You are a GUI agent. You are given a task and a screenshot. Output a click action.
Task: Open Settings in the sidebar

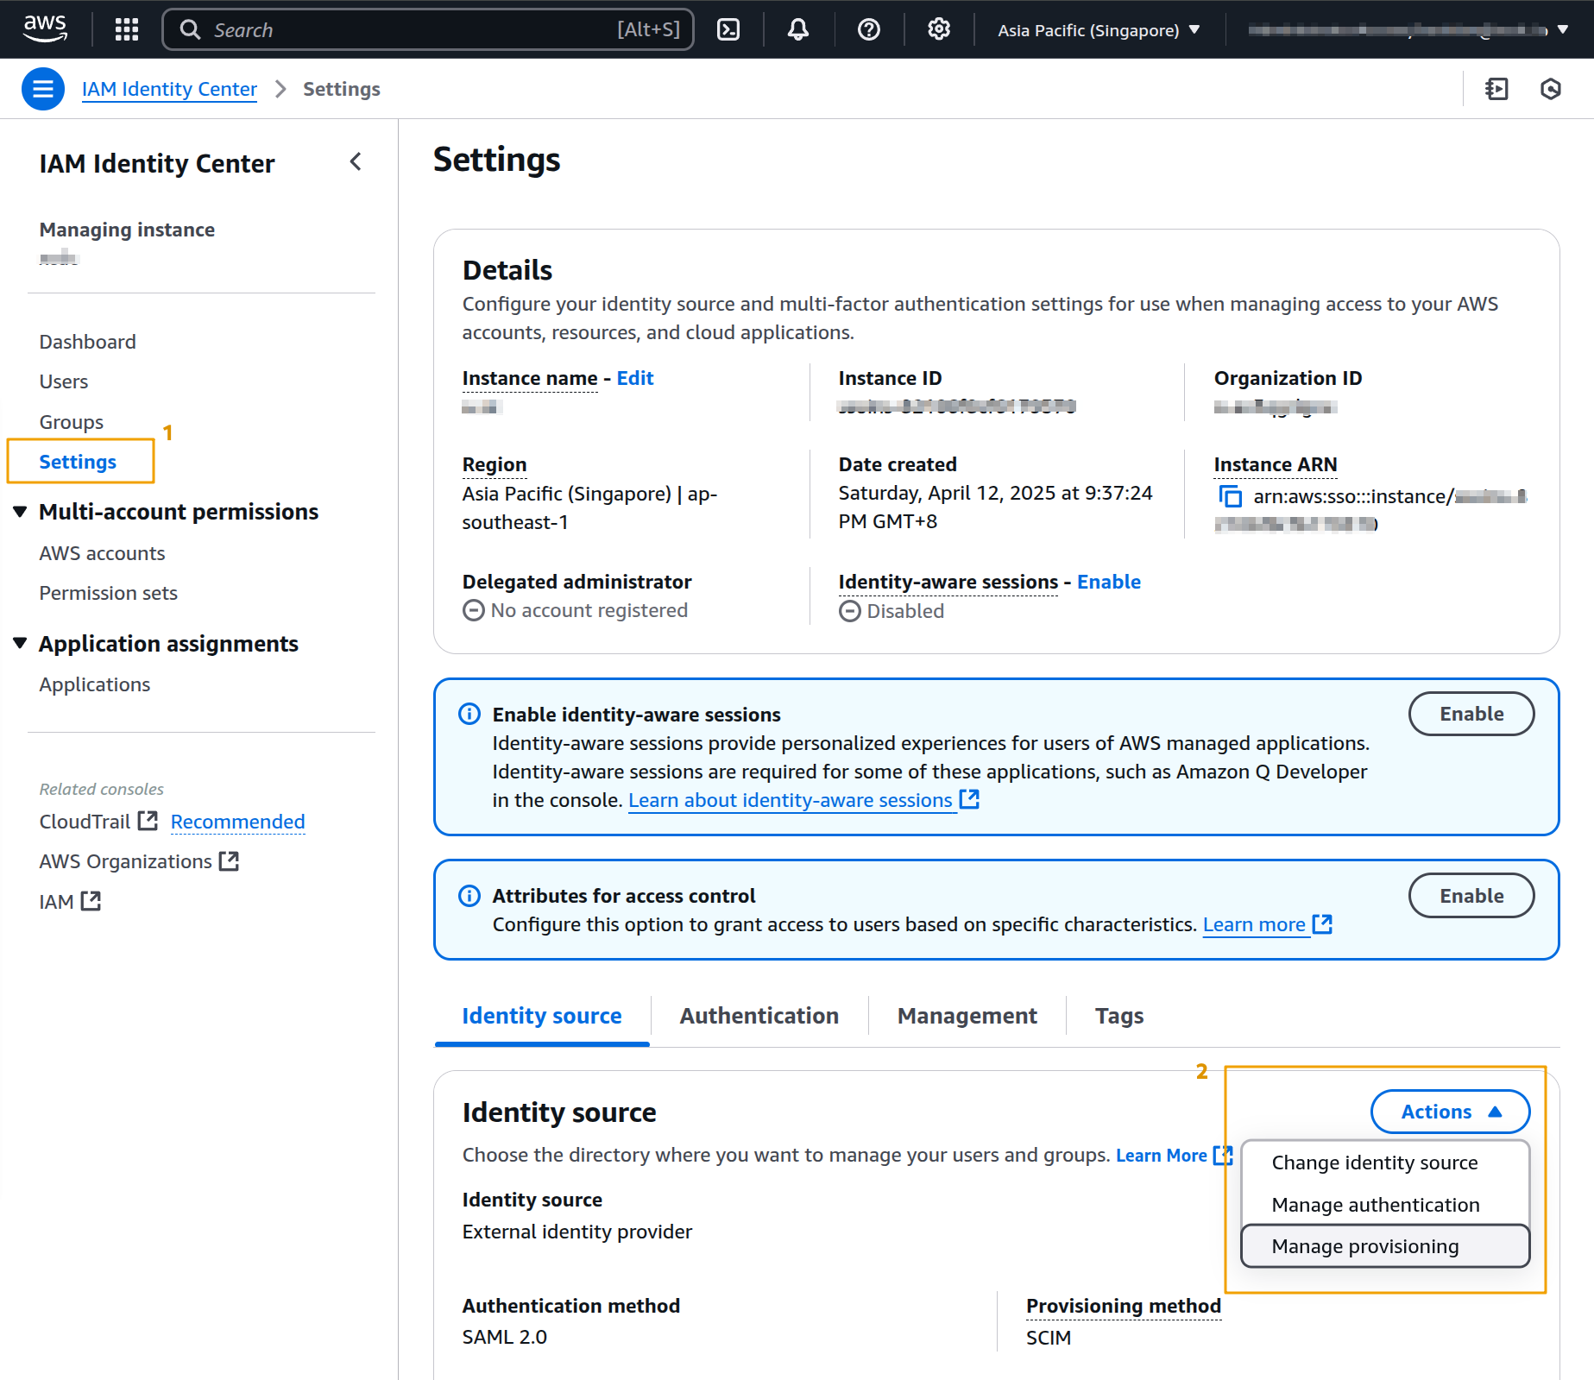(78, 462)
